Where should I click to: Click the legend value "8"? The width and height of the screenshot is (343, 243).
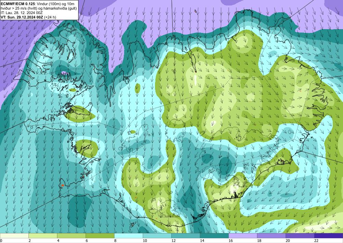click(x=115, y=241)
